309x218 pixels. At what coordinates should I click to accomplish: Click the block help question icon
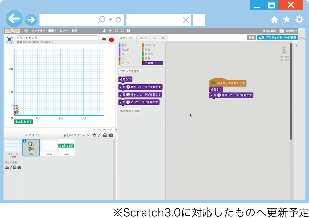[x=128, y=31]
